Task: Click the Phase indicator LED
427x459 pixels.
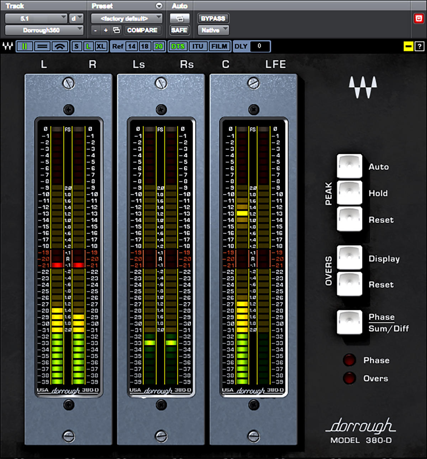Action: coord(349,360)
